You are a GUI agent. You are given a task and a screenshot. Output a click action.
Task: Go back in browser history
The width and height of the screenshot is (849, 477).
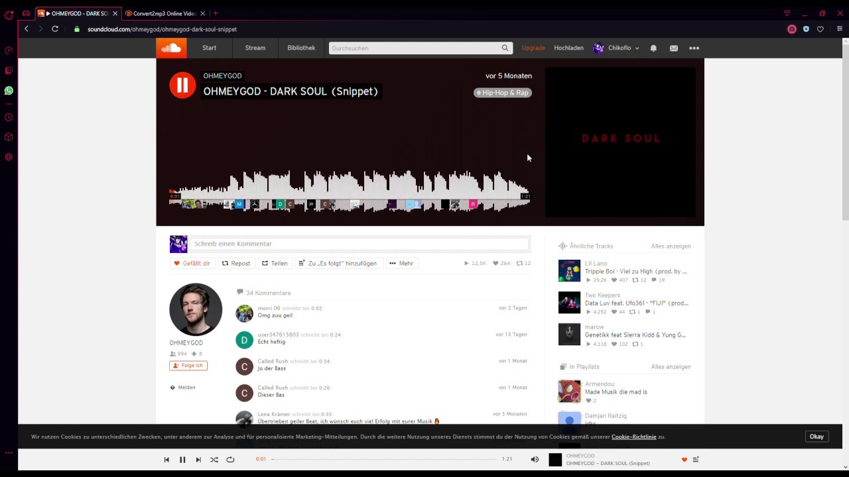pyautogui.click(x=27, y=29)
